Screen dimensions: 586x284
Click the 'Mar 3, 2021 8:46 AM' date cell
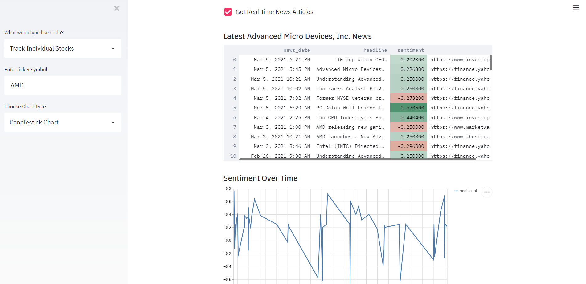[x=276, y=146]
